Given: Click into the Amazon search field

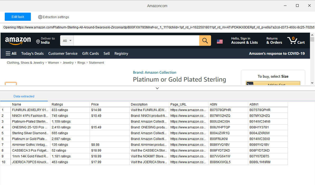Looking at the screenshot, I should [x=136, y=41].
